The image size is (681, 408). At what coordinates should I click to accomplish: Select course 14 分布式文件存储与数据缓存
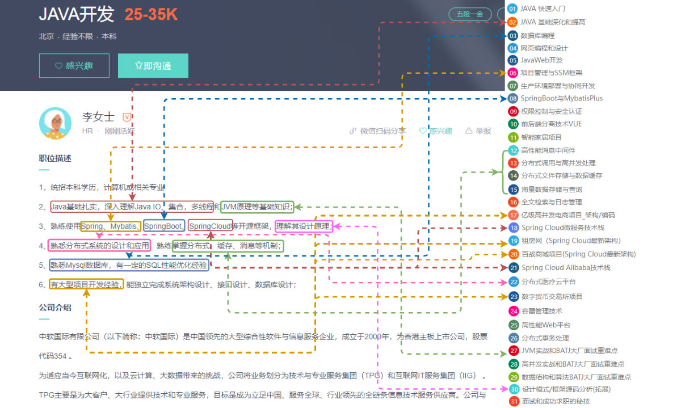555,175
